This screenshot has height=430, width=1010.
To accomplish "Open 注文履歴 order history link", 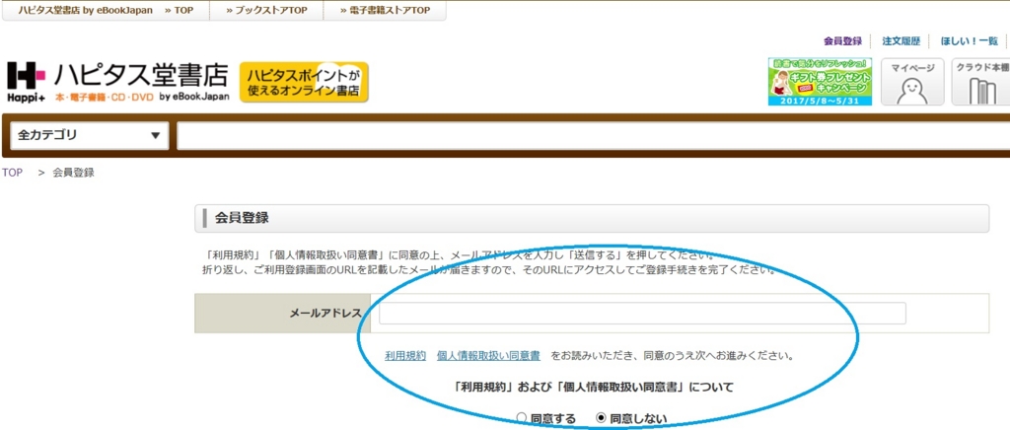I will (x=902, y=41).
